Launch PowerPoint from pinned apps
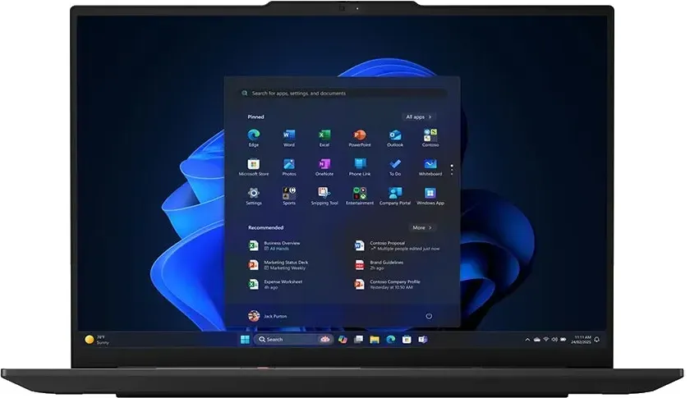This screenshot has height=398, width=690. point(360,138)
